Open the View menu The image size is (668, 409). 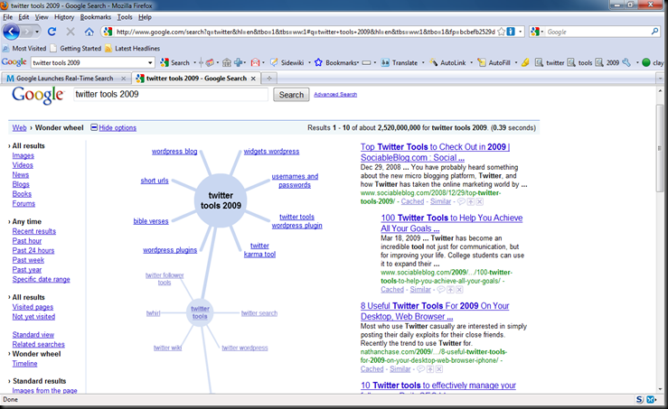(x=42, y=17)
